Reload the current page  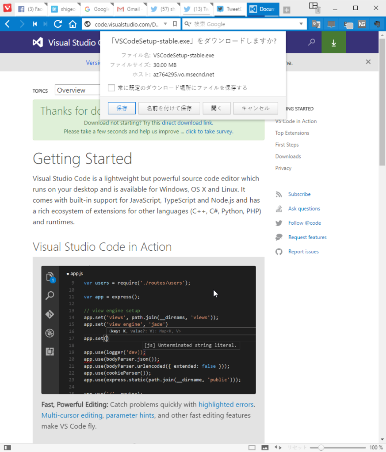point(58,24)
